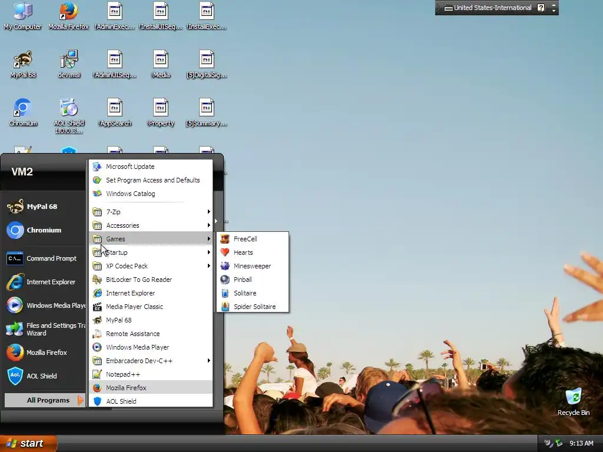Viewport: 603px width, 452px height.
Task: Select !AppSearch file on desktop
Action: coord(115,112)
